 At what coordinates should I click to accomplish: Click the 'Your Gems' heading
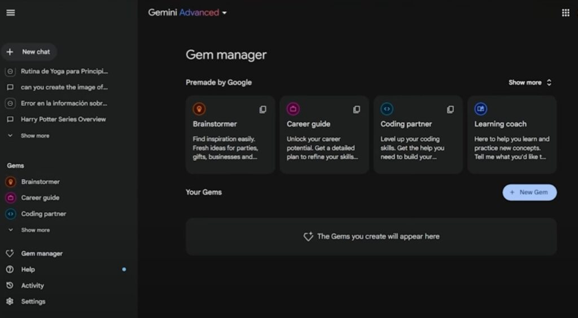point(204,192)
